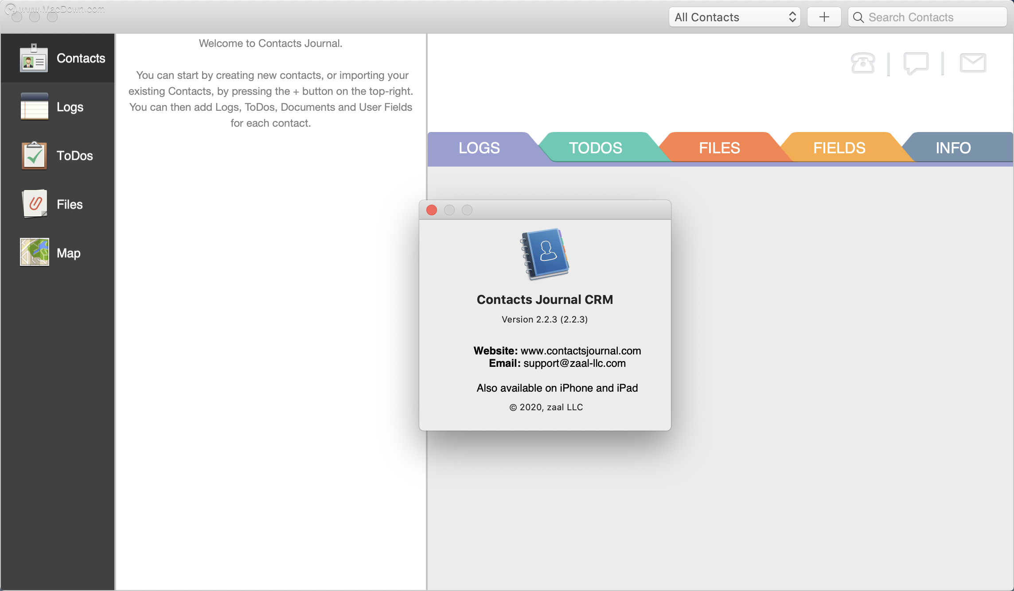Image resolution: width=1014 pixels, height=591 pixels.
Task: Open the Map icon in sidebar
Action: tap(34, 252)
